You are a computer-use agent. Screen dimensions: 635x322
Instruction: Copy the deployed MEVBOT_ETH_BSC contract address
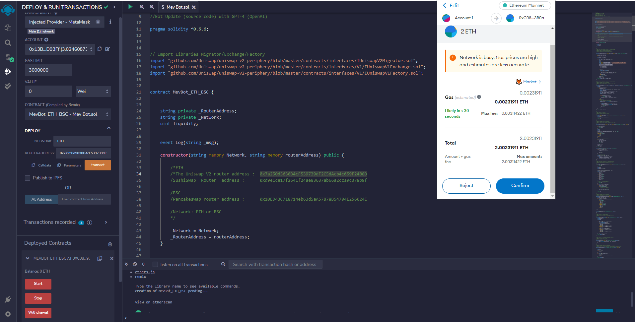pos(100,258)
